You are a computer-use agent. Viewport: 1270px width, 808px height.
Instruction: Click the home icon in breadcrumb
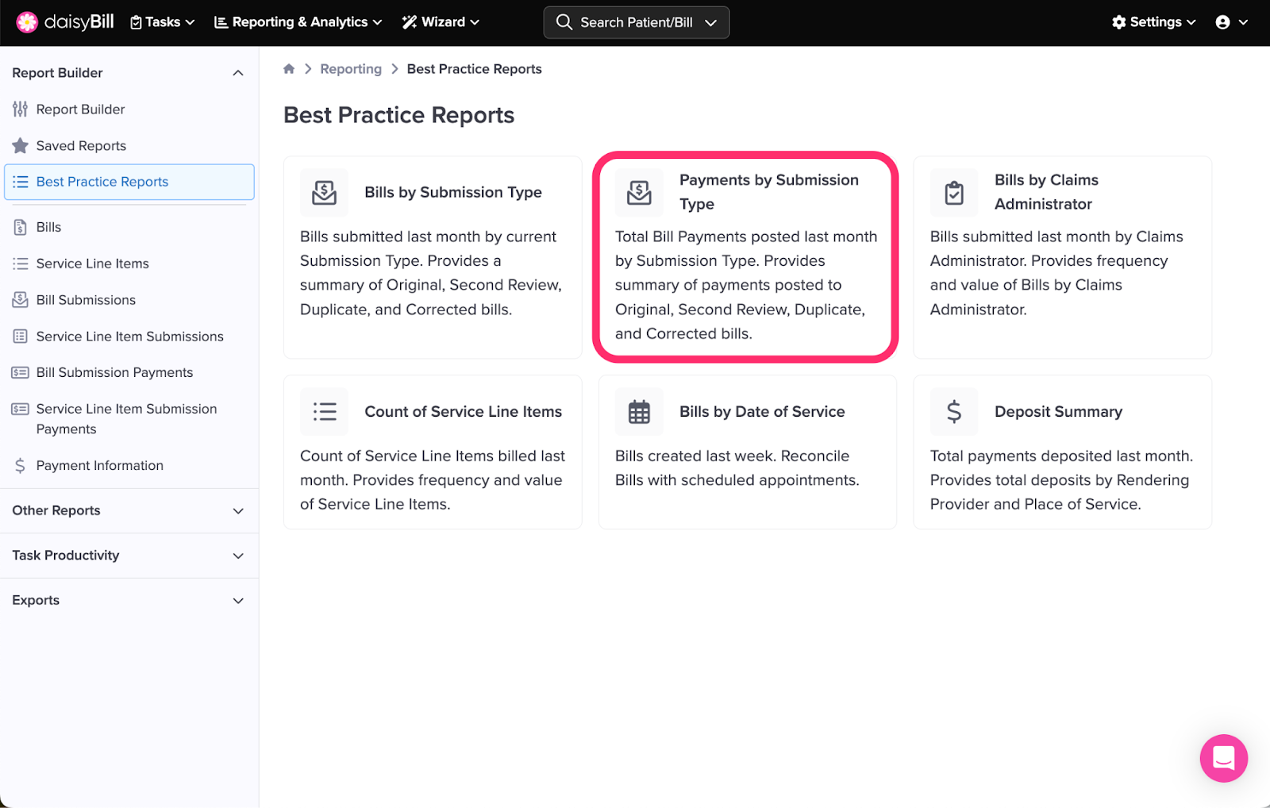click(x=289, y=69)
